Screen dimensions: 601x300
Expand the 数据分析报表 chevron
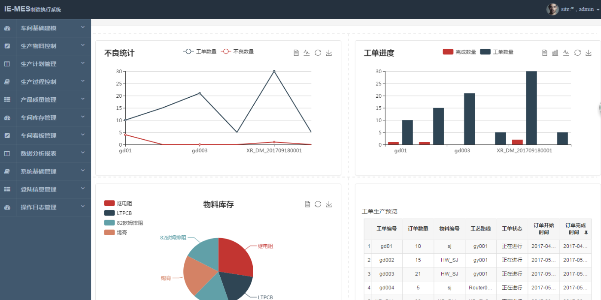[83, 153]
